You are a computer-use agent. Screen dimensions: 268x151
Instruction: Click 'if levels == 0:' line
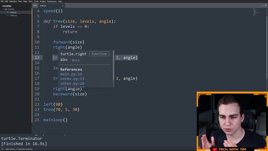(71, 26)
